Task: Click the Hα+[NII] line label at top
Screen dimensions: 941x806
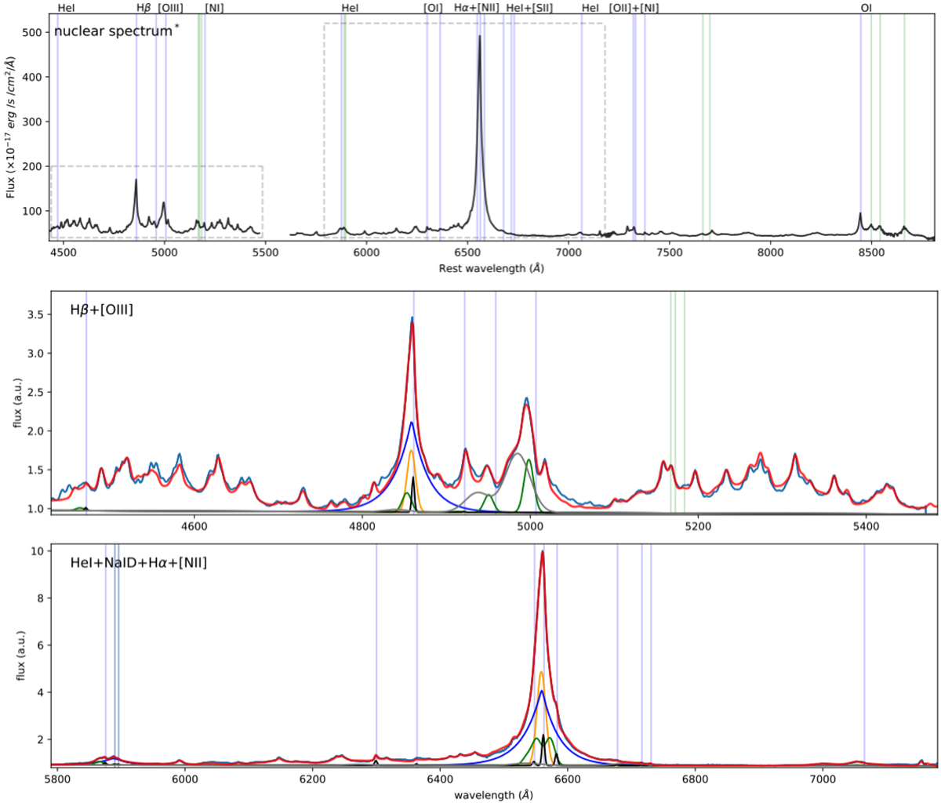Action: tap(476, 8)
